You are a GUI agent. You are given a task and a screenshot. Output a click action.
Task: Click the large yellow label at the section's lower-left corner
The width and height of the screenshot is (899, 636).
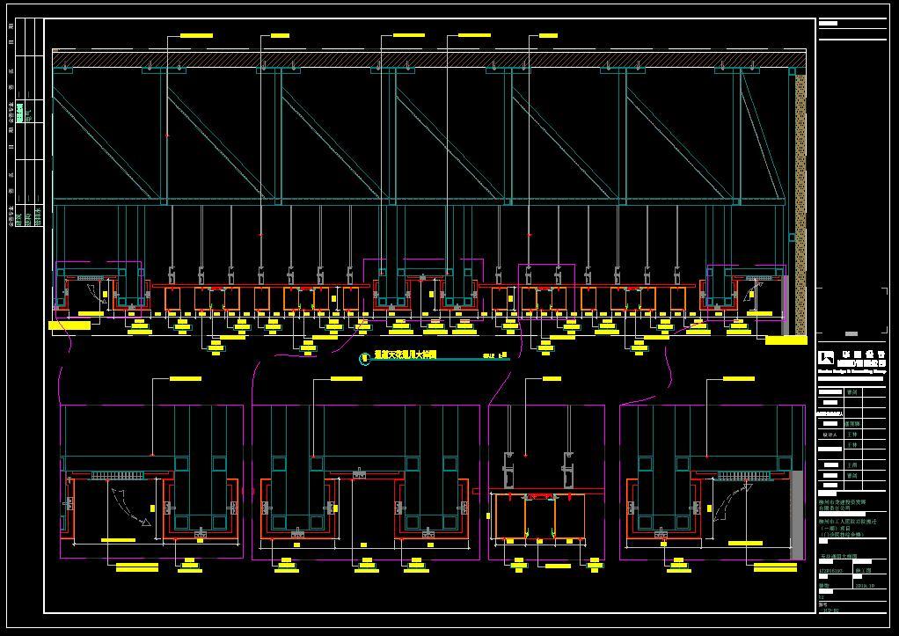click(69, 325)
